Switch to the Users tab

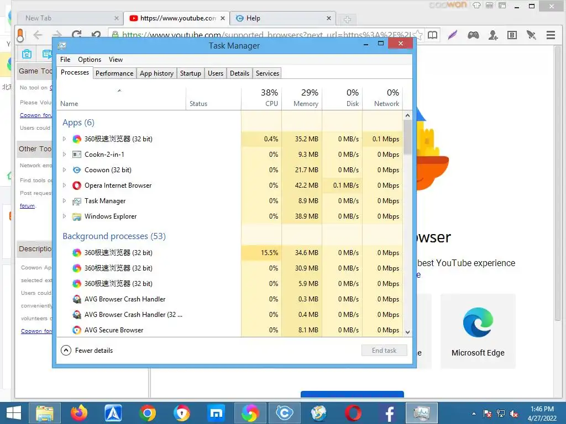tap(216, 73)
